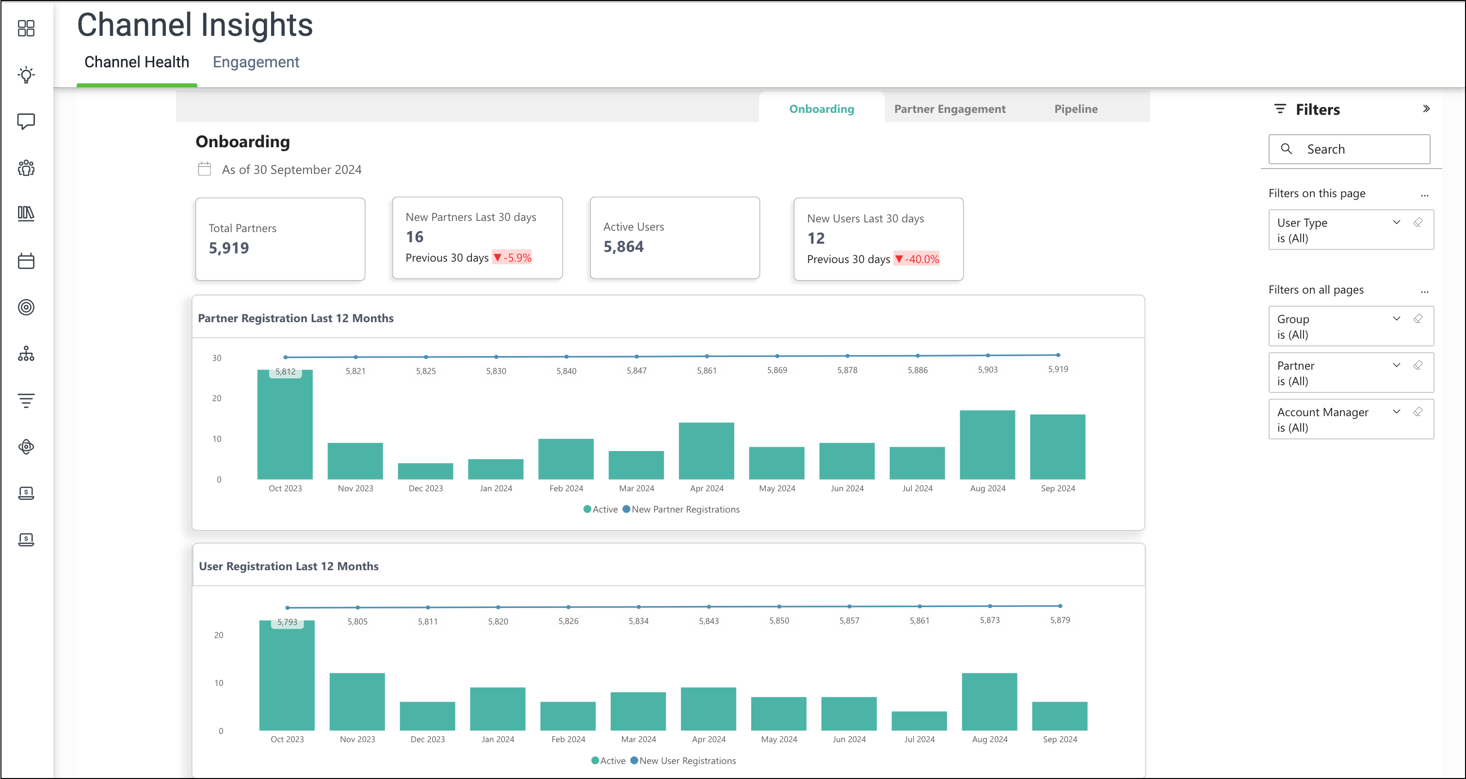Click the As of 30 September 2024 text
1466x779 pixels.
coord(291,170)
